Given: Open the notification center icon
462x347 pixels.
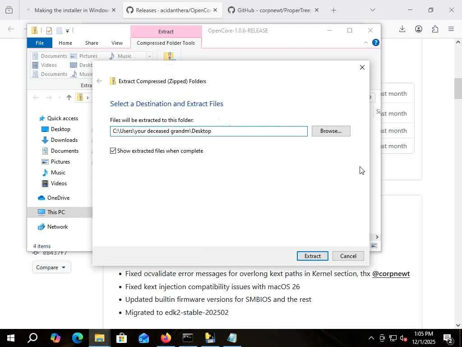Looking at the screenshot, I should [448, 338].
